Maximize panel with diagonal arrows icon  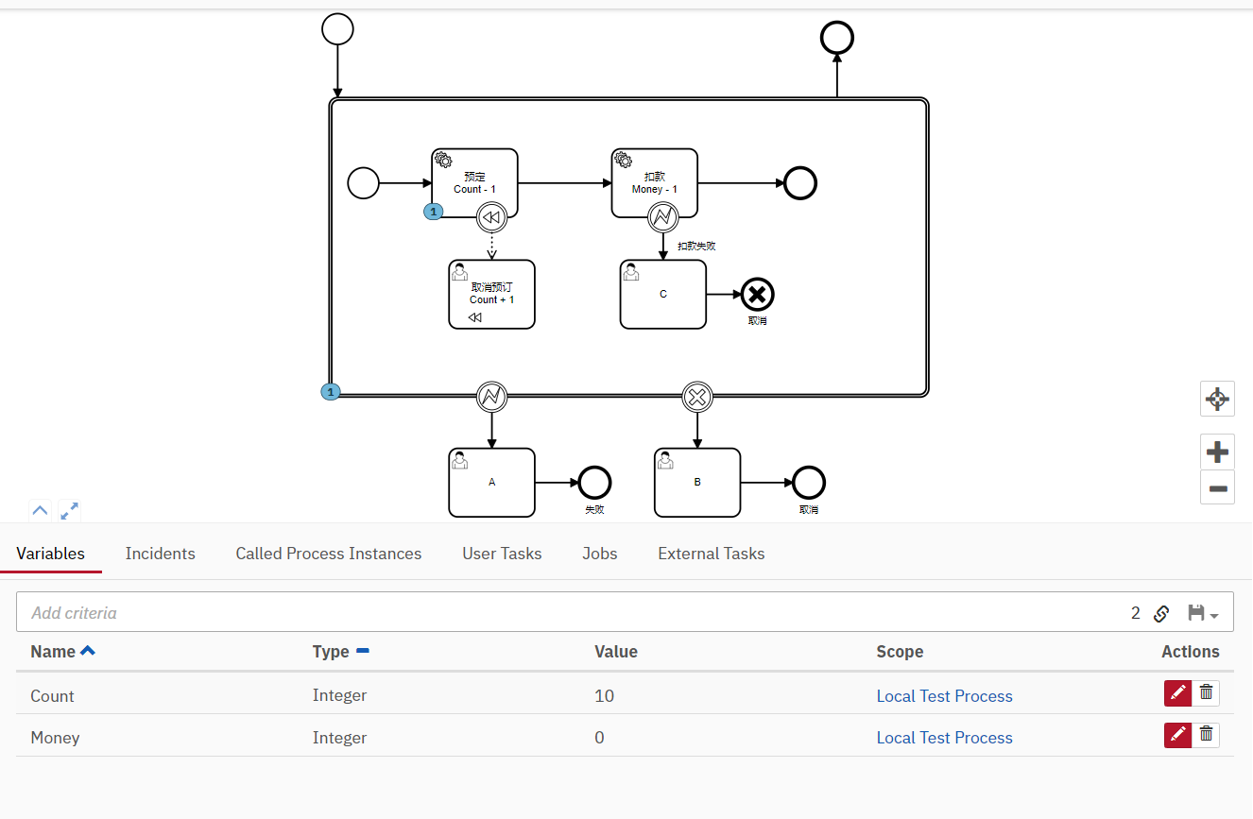(x=69, y=510)
